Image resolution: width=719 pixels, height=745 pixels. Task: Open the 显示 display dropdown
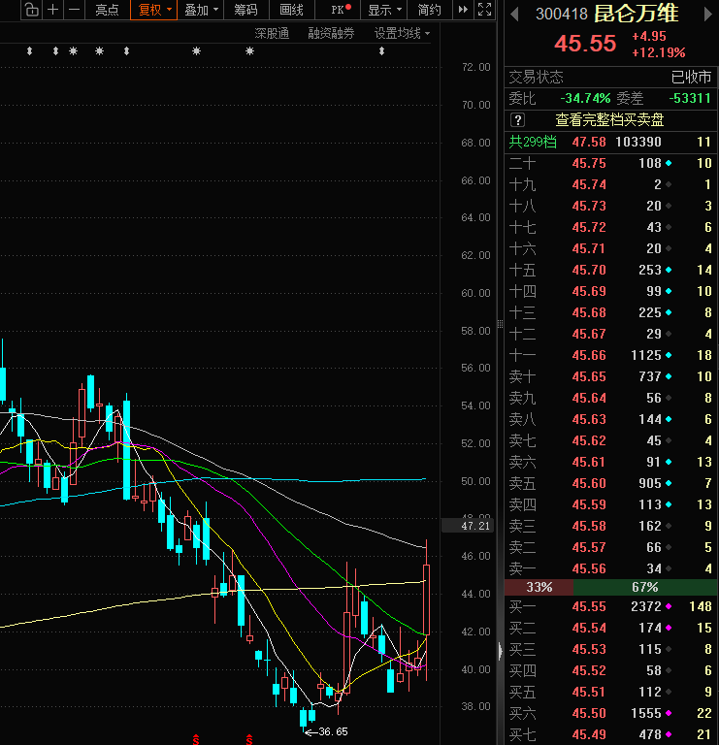pos(384,10)
